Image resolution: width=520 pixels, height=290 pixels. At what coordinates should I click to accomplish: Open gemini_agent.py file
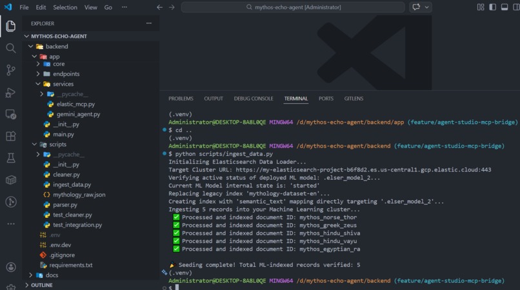[x=78, y=114]
